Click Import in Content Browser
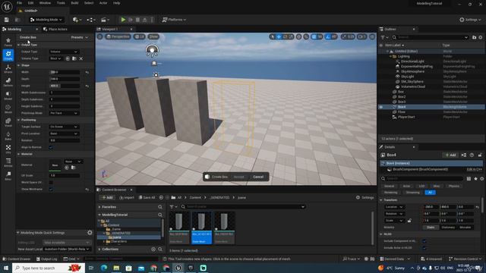The image size is (486, 273). click(127, 197)
